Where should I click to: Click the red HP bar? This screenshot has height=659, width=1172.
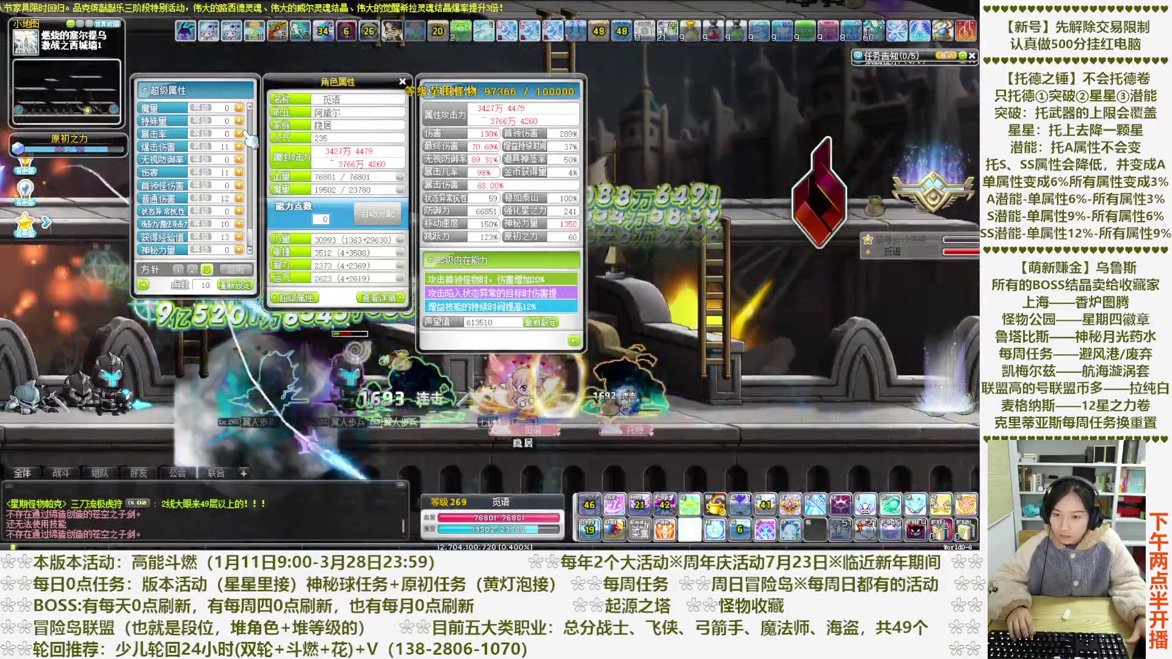click(499, 517)
